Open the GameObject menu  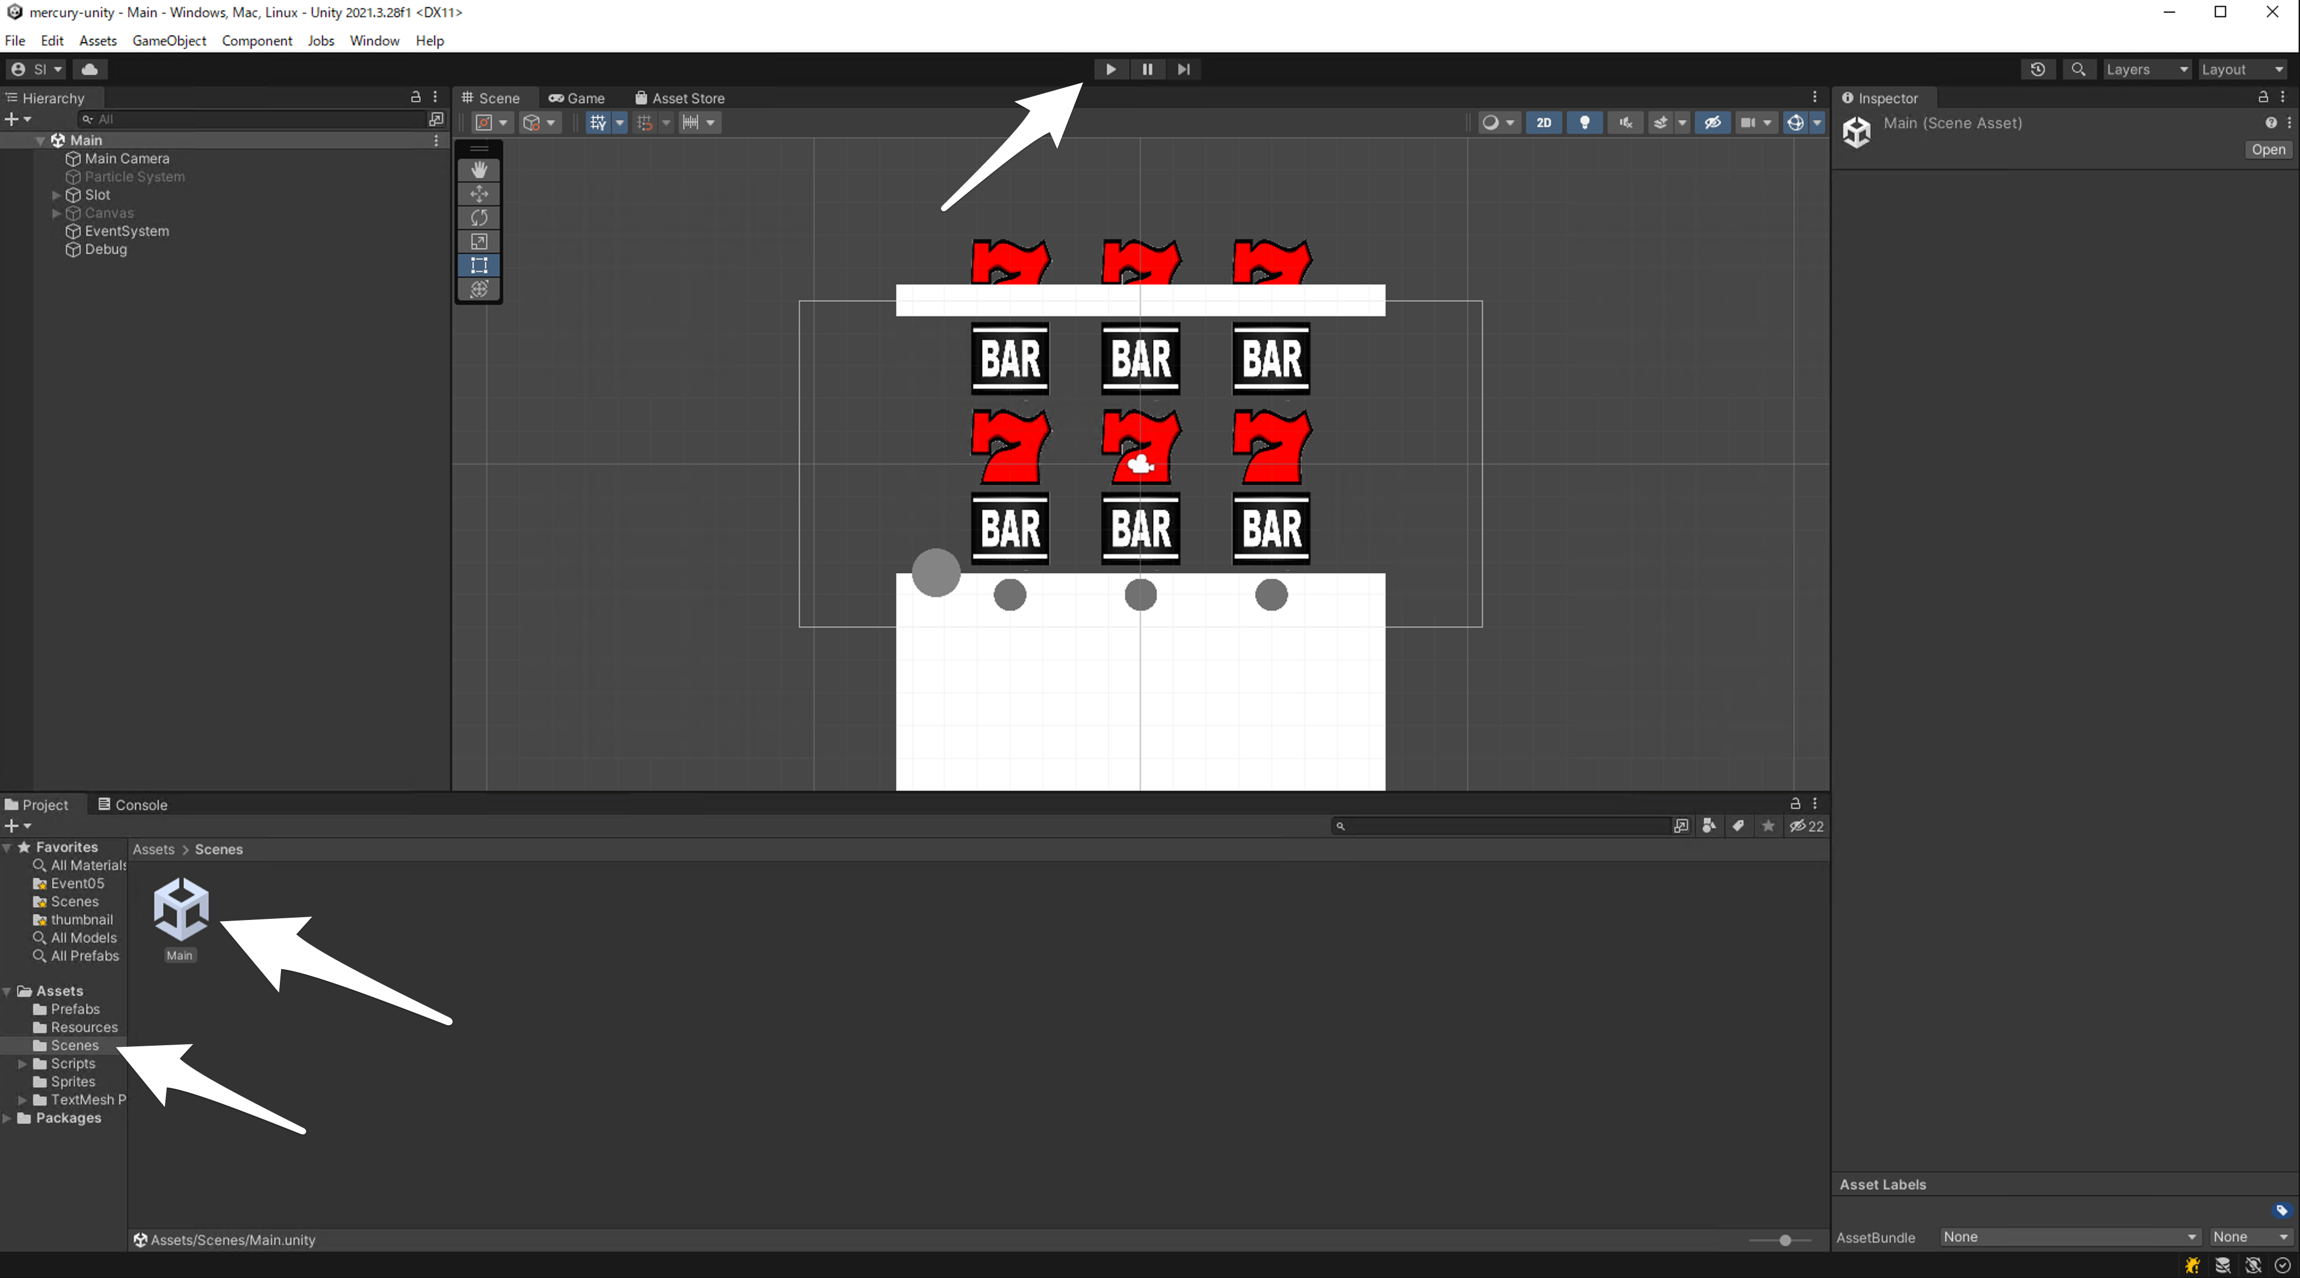click(x=169, y=40)
